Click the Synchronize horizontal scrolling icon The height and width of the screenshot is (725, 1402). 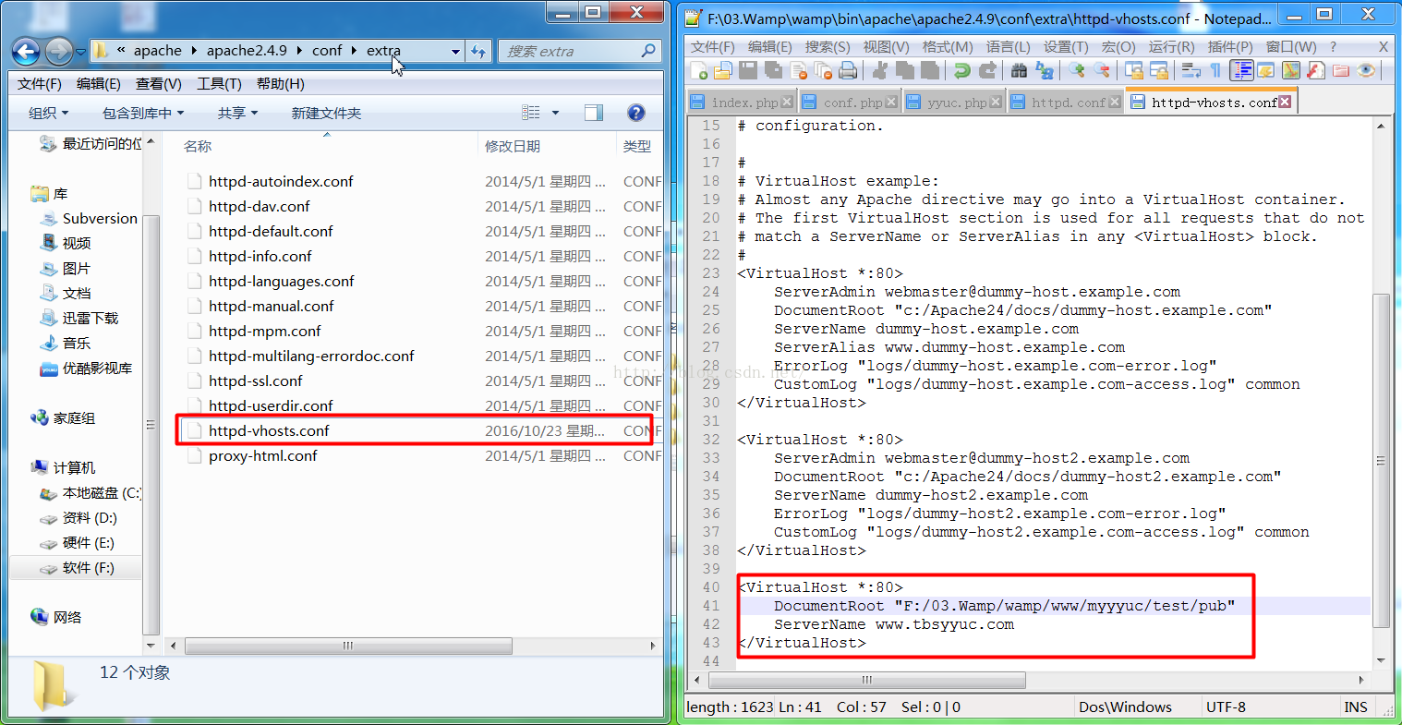(1159, 70)
